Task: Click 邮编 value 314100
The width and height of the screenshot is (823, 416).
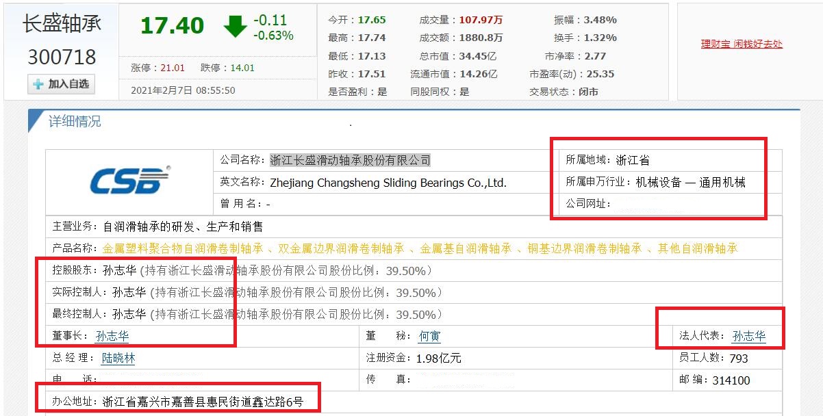Action: pyautogui.click(x=731, y=380)
